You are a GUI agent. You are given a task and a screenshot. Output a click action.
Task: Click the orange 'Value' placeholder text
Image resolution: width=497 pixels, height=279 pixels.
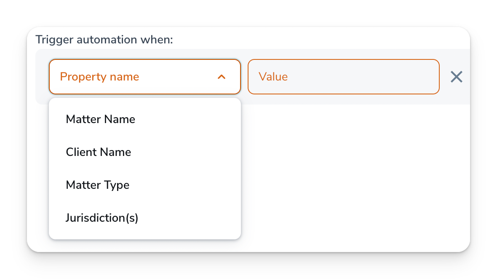click(273, 77)
